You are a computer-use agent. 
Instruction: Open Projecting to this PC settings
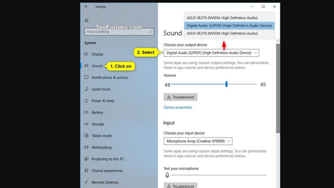click(108, 159)
